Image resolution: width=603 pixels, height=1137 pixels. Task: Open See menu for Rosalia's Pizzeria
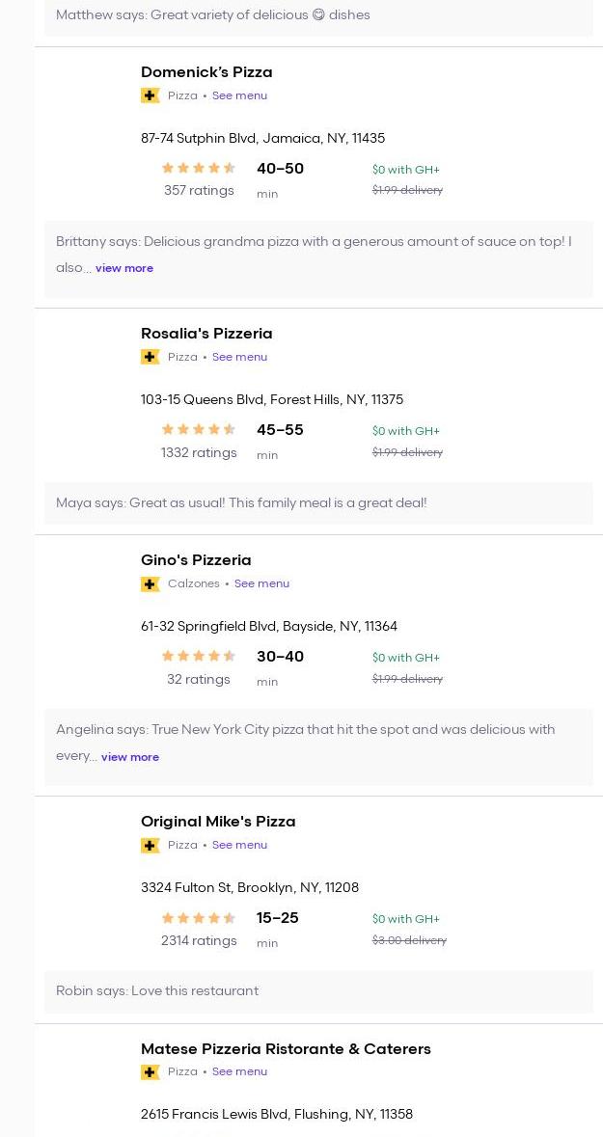click(x=239, y=357)
